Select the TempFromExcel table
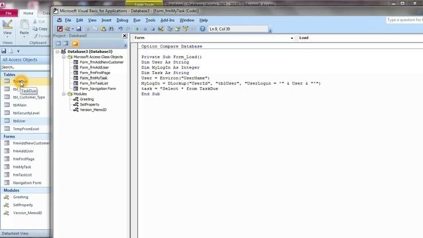The height and width of the screenshot is (238, 423). pyautogui.click(x=25, y=129)
